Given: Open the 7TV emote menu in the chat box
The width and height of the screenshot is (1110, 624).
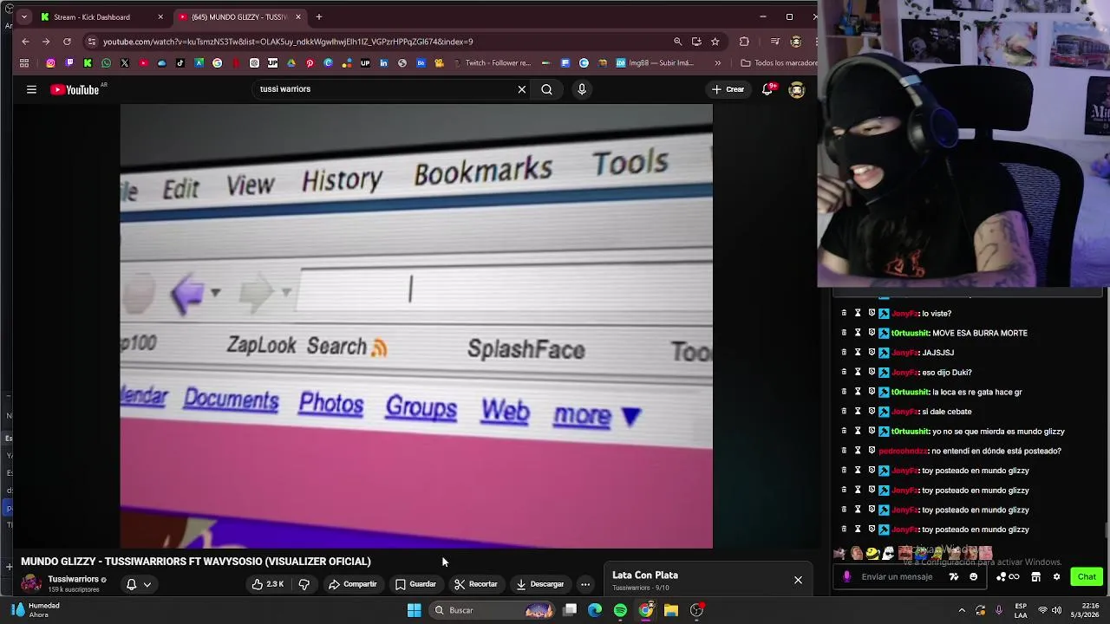Looking at the screenshot, I should pos(954,577).
